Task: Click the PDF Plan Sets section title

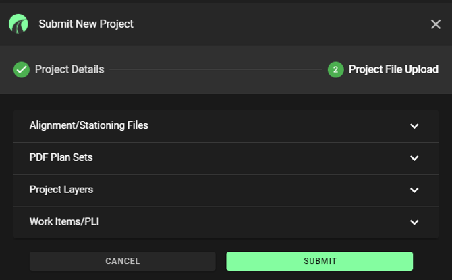Action: coord(61,157)
